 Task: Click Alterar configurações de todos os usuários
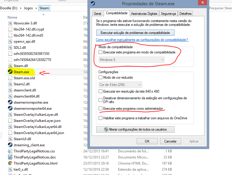coord(135,129)
